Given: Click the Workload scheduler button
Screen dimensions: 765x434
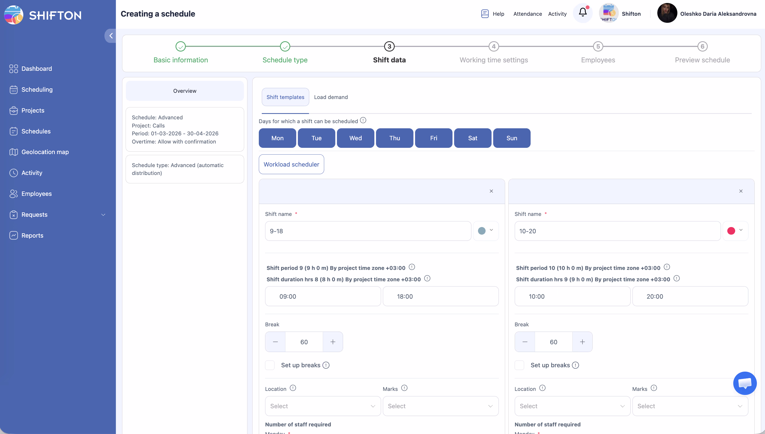Looking at the screenshot, I should tap(291, 164).
